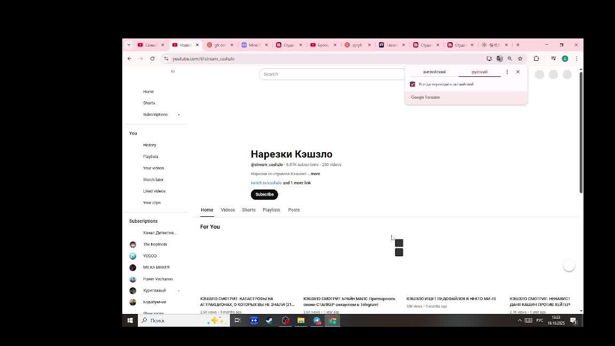The image size is (615, 346).
Task: Click the install app icon in address bar
Action: pyautogui.click(x=489, y=58)
